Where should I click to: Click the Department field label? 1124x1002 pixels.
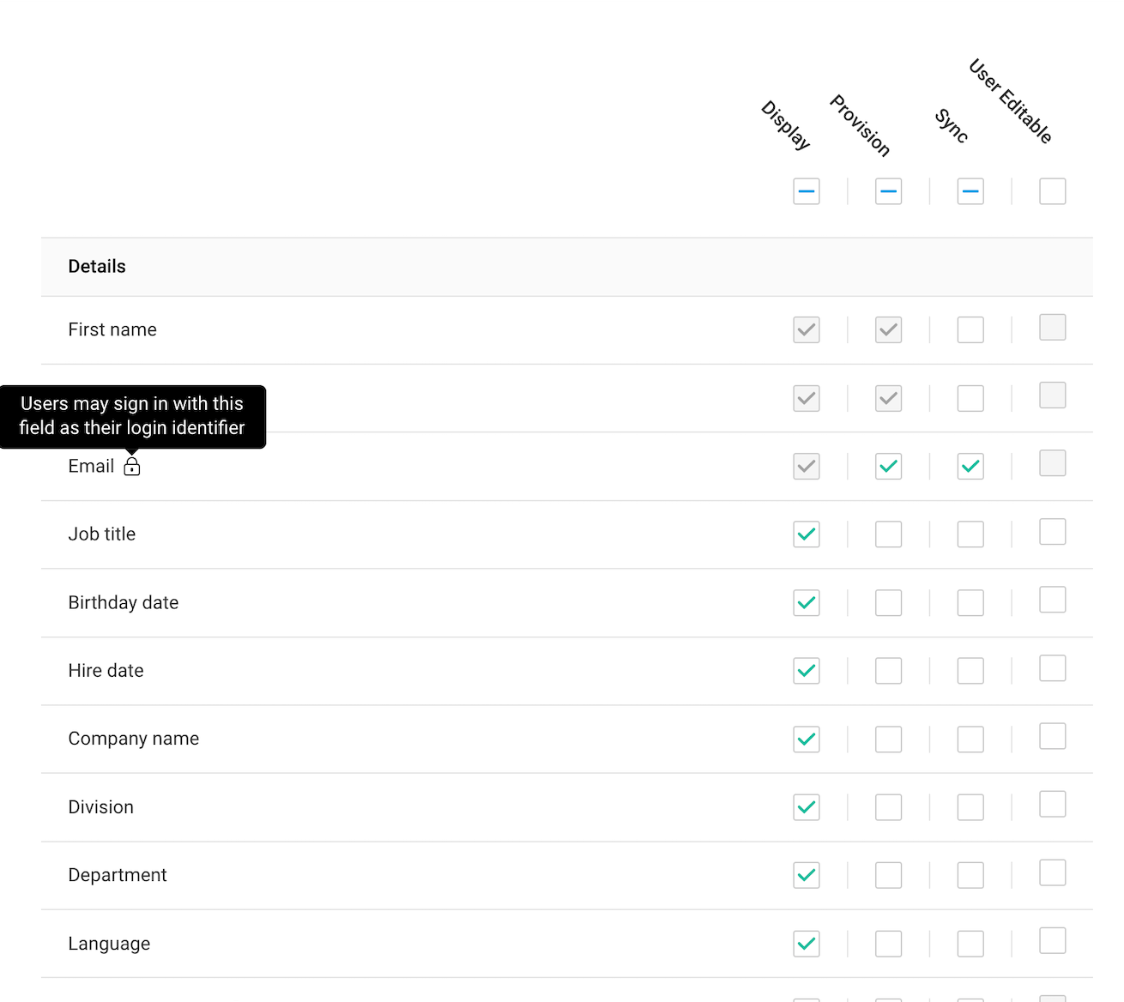[x=118, y=875]
